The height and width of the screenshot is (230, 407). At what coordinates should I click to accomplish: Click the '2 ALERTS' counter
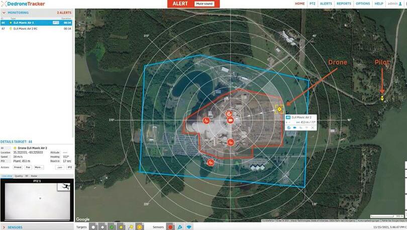(x=64, y=13)
